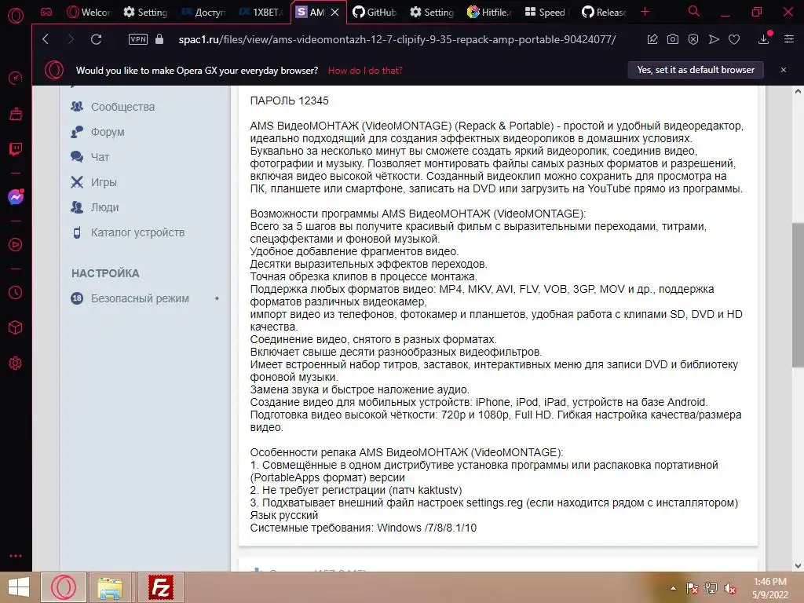Open Каталог устройств link

click(137, 232)
